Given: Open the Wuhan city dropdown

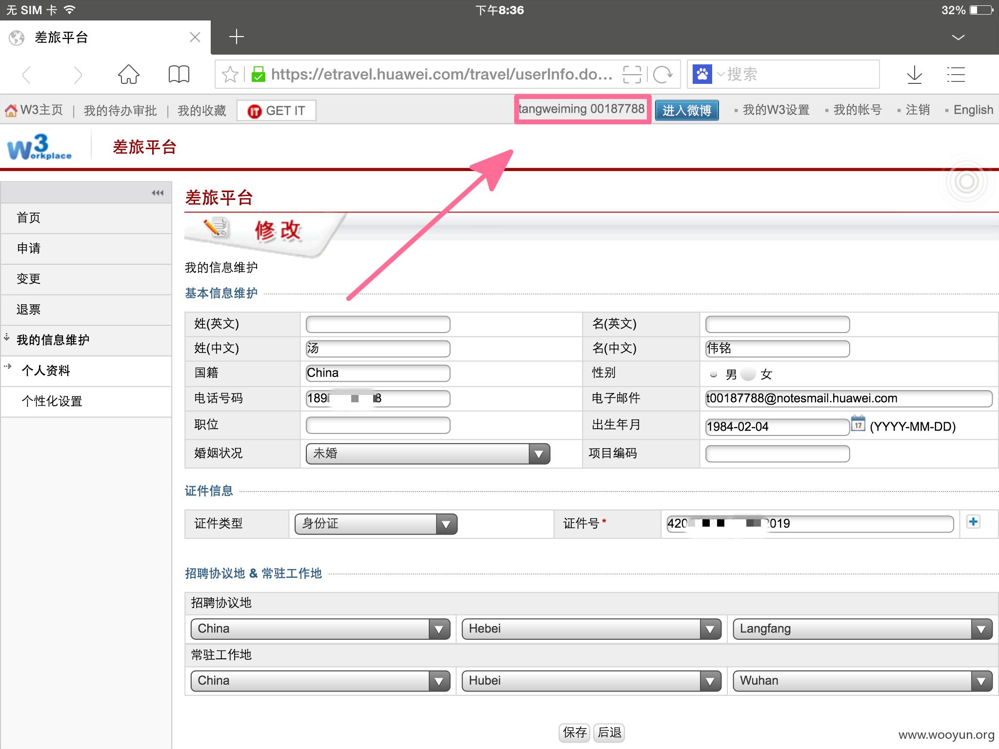Looking at the screenshot, I should pos(862,681).
